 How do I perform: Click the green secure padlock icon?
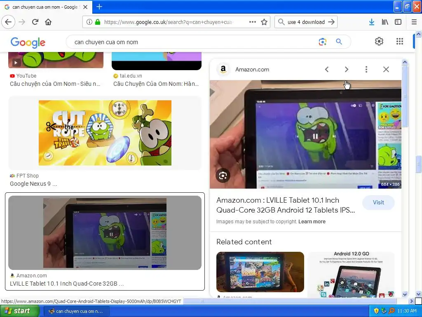[x=98, y=22]
